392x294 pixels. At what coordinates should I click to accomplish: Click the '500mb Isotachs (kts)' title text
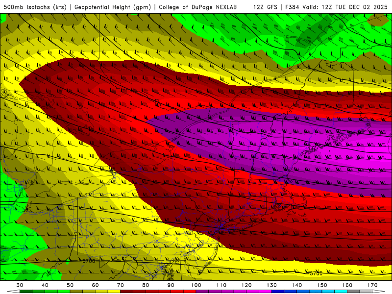35,7
